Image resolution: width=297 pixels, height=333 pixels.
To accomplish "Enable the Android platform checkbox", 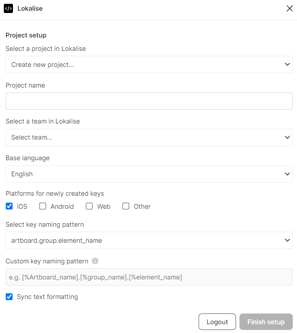I will click(x=43, y=206).
